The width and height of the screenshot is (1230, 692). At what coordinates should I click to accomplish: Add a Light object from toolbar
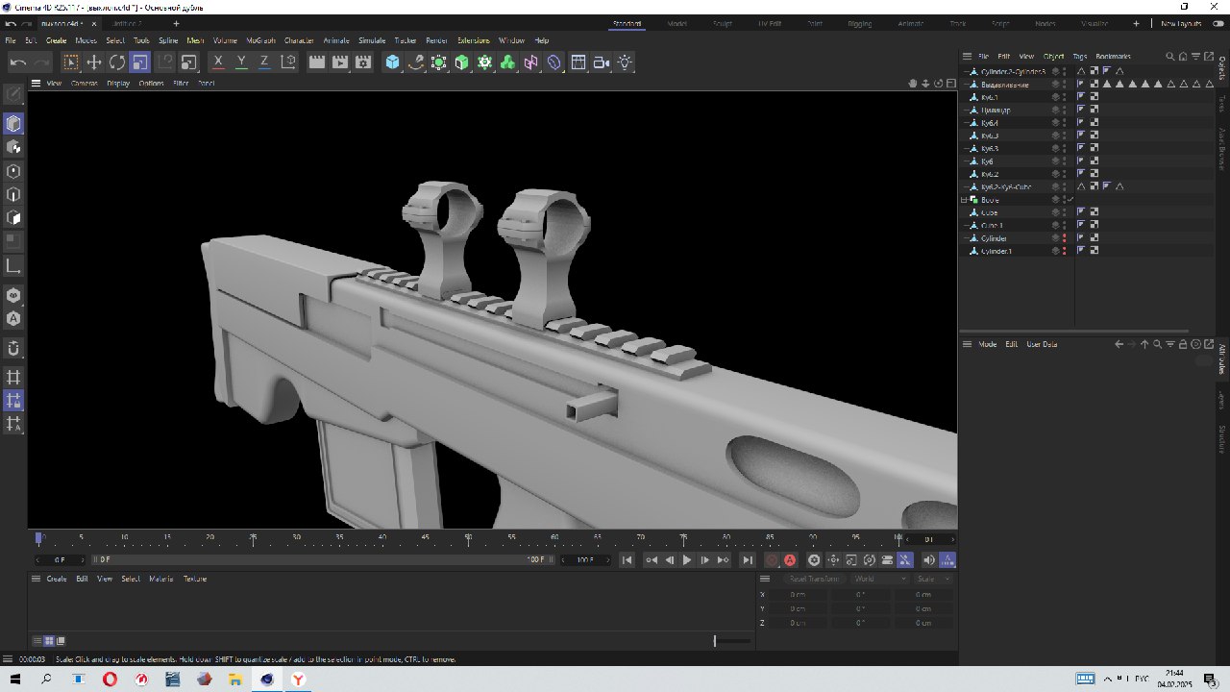[626, 62]
